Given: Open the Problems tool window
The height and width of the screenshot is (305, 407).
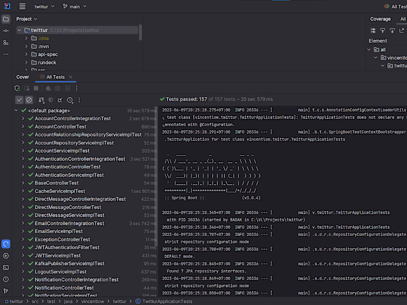Looking at the screenshot, I should 6,279.
